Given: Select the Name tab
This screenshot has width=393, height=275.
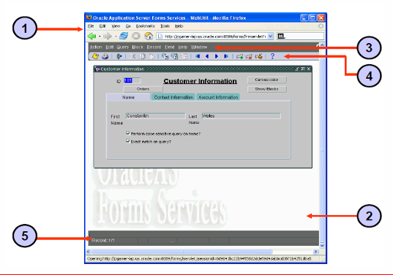Looking at the screenshot, I should pos(128,98).
